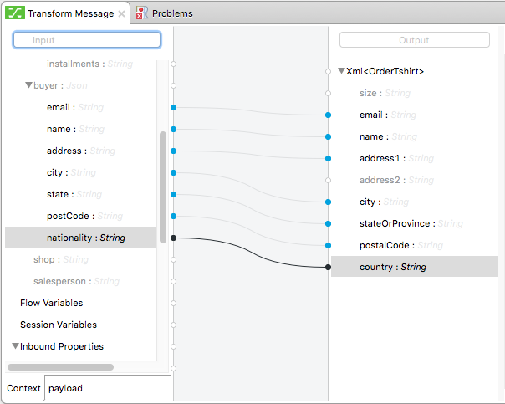Screen dimensions: 505x404
Task: Select the Context tab
Action: [x=23, y=388]
